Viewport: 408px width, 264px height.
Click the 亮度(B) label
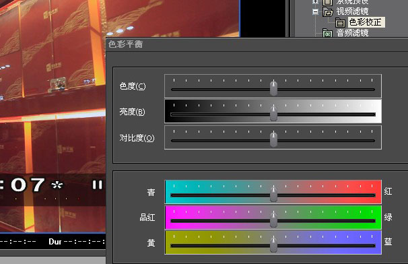pos(132,112)
